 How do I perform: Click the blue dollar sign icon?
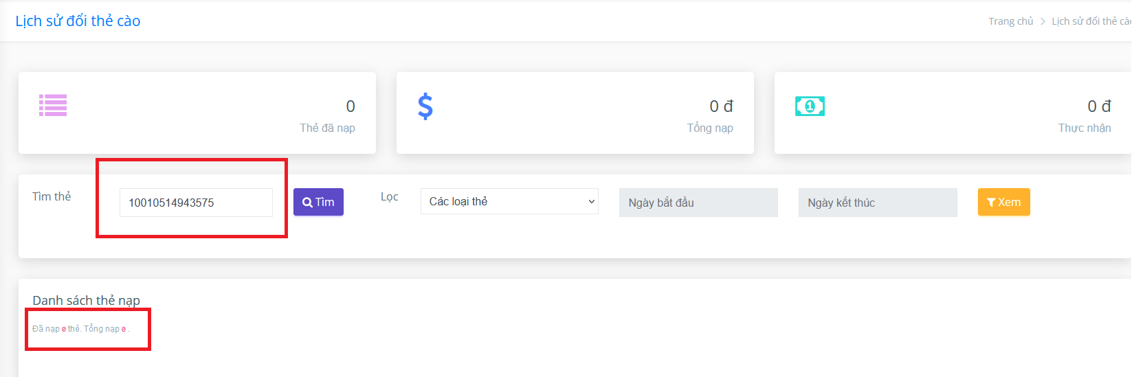point(425,106)
